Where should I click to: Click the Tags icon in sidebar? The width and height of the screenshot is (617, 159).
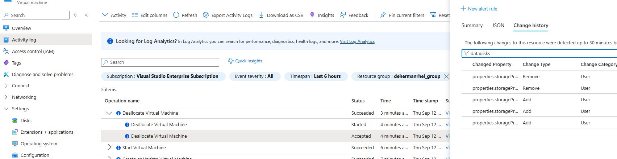(6, 63)
